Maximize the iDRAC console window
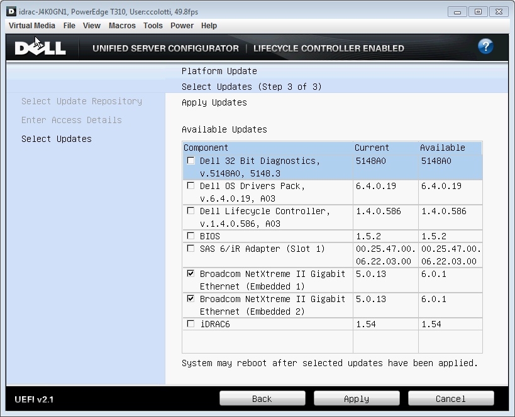Viewport: 515px width, 417px height. coord(478,12)
